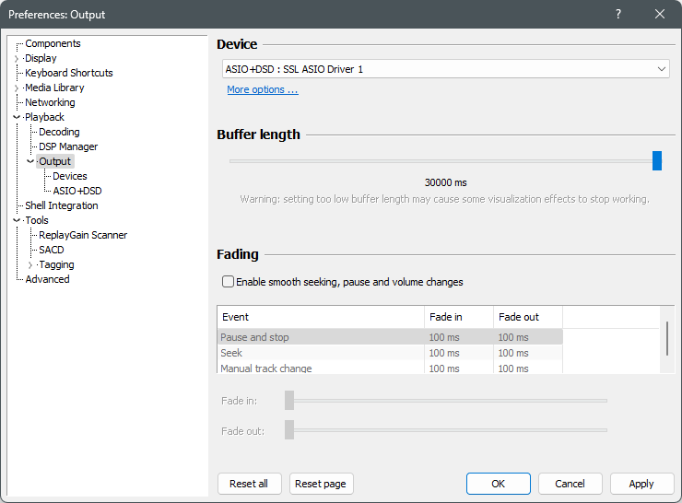The width and height of the screenshot is (682, 503).
Task: Click the fading list scrollbar
Action: tap(666, 339)
